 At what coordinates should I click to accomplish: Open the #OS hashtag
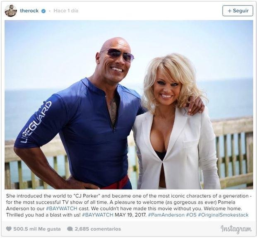[191, 215]
